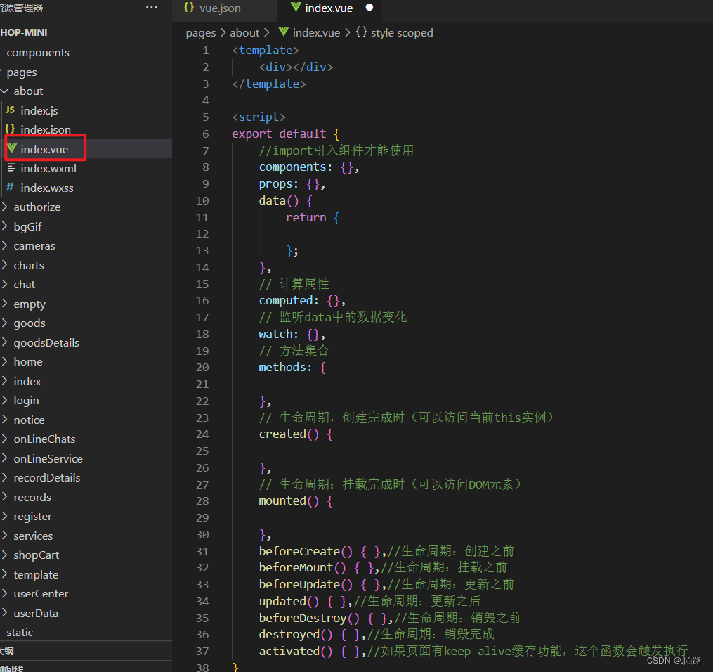
Task: Click the JS icon beside index.js
Action: 10,110
